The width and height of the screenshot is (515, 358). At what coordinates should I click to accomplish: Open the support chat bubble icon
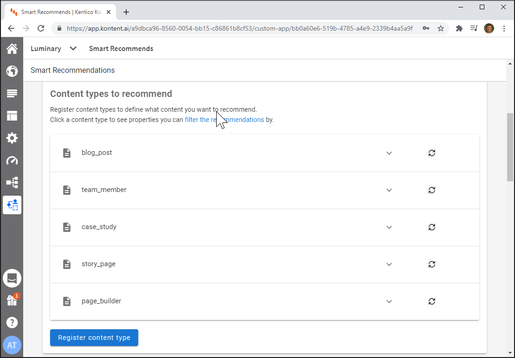pyautogui.click(x=12, y=278)
